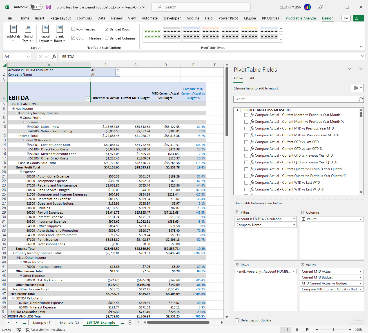Screen dimensions: 368x333
Task: Click the Save icon in Quick Access Toolbar
Action: point(48,7)
